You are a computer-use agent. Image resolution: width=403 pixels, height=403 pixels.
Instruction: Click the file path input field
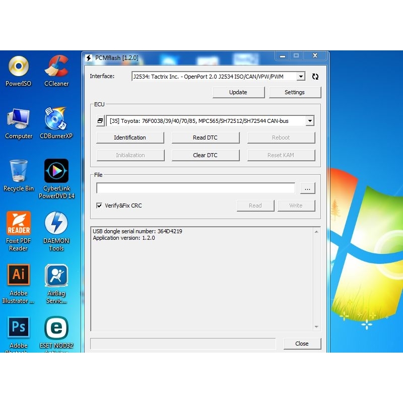[x=195, y=188]
